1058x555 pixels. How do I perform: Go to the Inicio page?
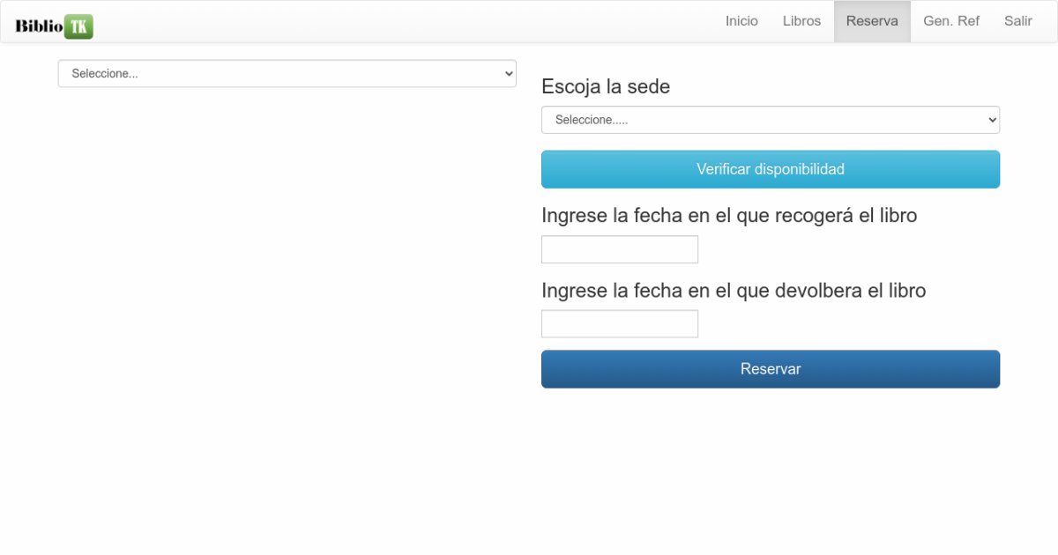point(741,21)
